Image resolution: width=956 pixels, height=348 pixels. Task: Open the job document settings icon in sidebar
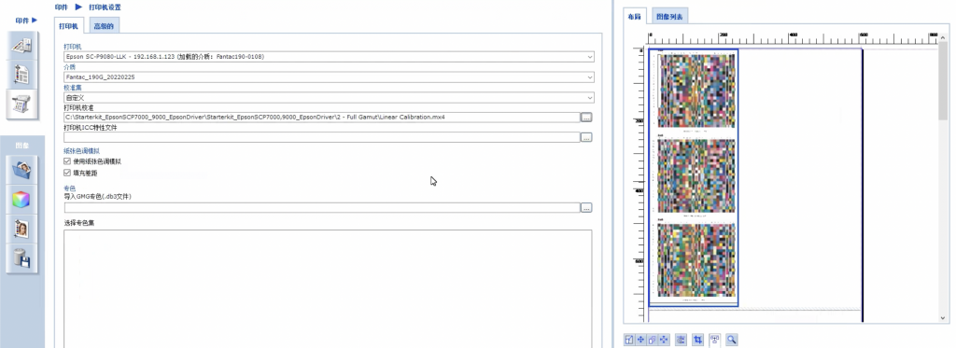tap(22, 46)
